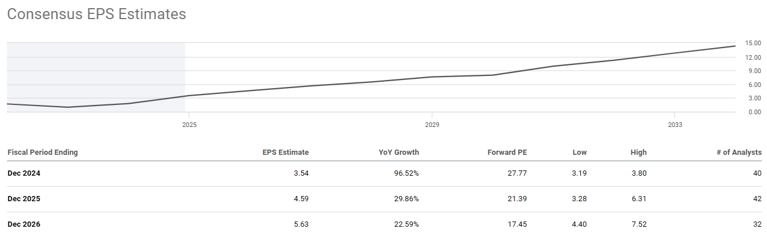Click the Consensus EPS Estimates heading

(x=97, y=14)
